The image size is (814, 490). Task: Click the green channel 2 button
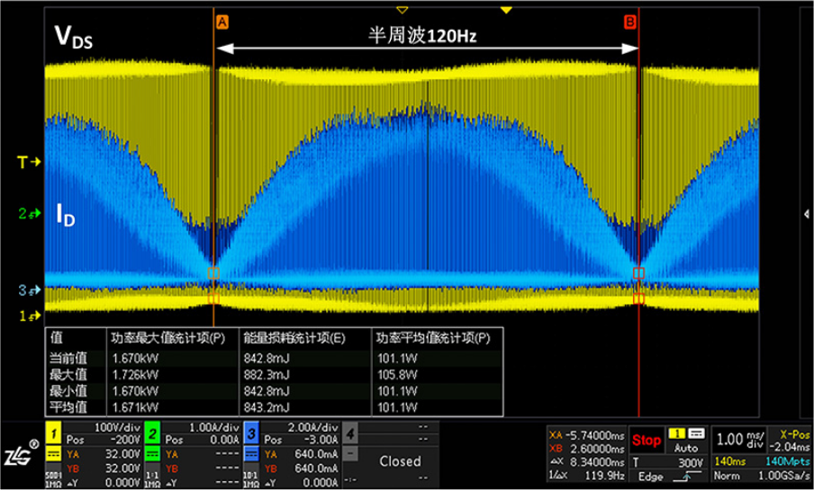tap(151, 435)
